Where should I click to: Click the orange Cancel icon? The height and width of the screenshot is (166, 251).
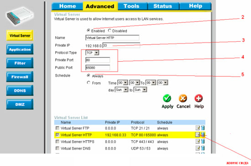[183, 98]
